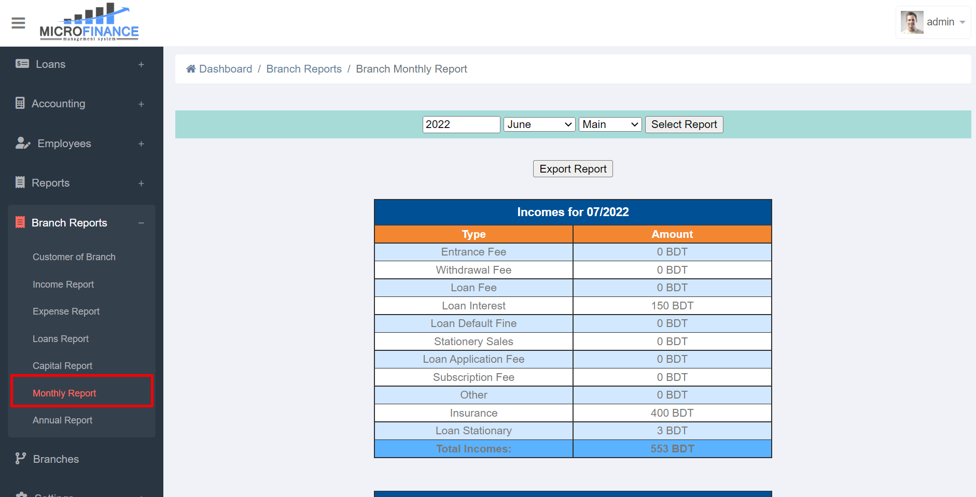Viewport: 976px width, 497px height.
Task: Expand the Accounting menu plus sign
Action: pos(141,104)
